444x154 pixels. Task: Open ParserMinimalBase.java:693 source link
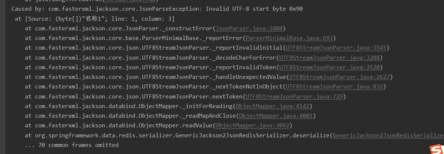tap(289, 38)
